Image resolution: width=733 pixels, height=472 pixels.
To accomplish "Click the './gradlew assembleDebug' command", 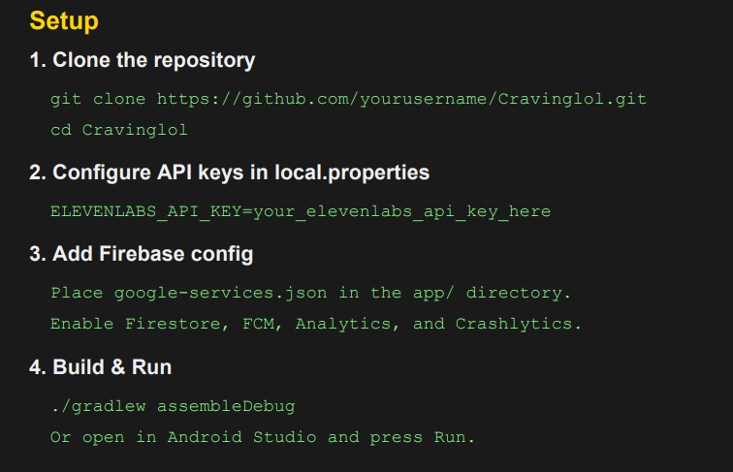I will point(173,406).
